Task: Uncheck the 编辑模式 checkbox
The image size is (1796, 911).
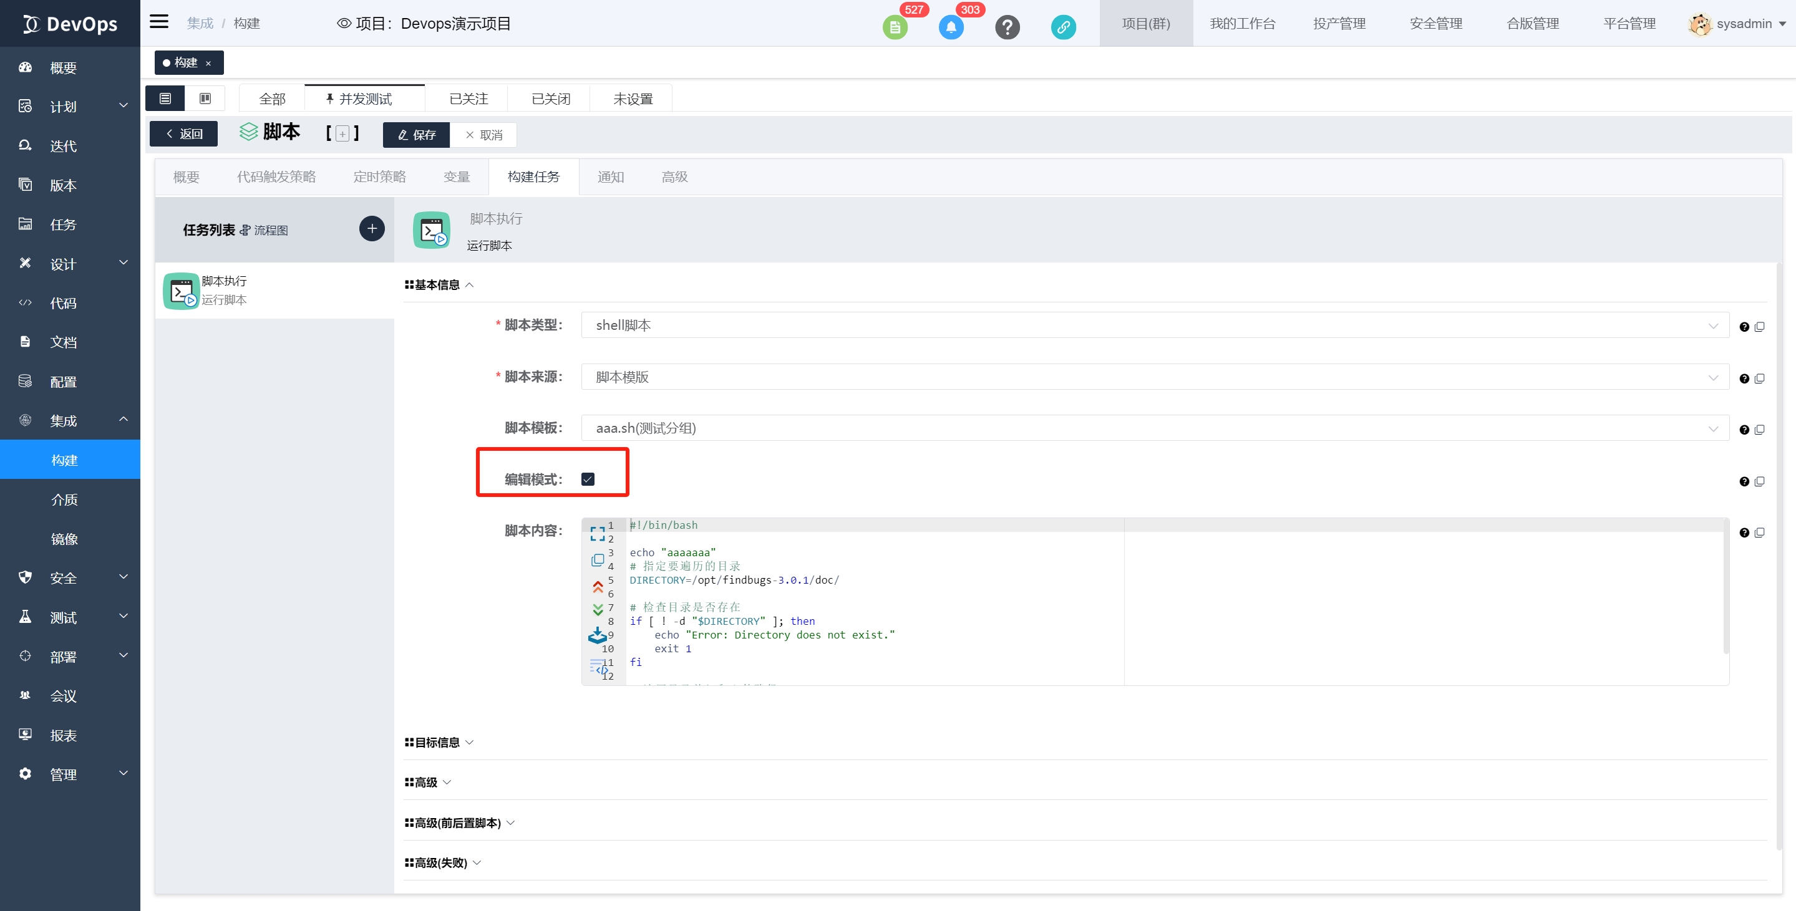Action: 588,479
